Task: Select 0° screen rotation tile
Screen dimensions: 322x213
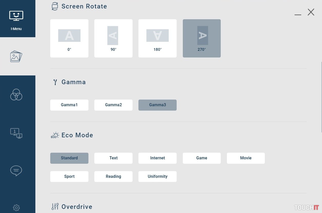Action: click(69, 38)
